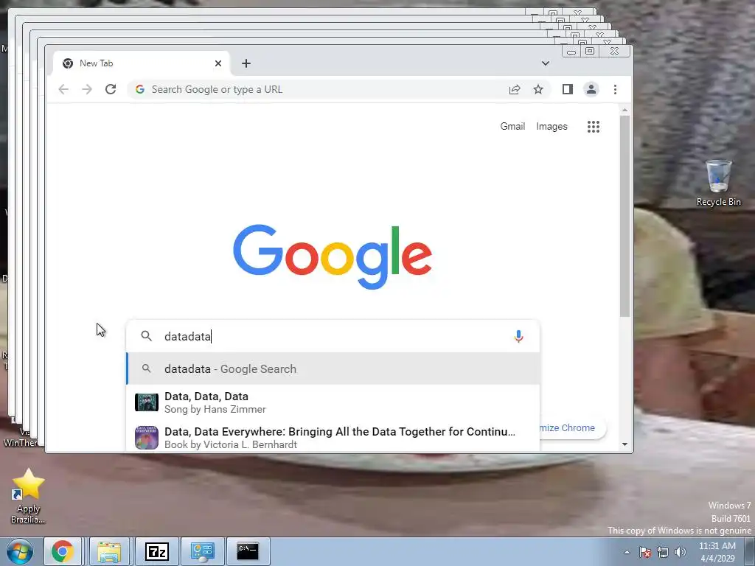The width and height of the screenshot is (755, 566).
Task: Select the Apply Brazilia... desktop shortcut
Action: (29, 496)
